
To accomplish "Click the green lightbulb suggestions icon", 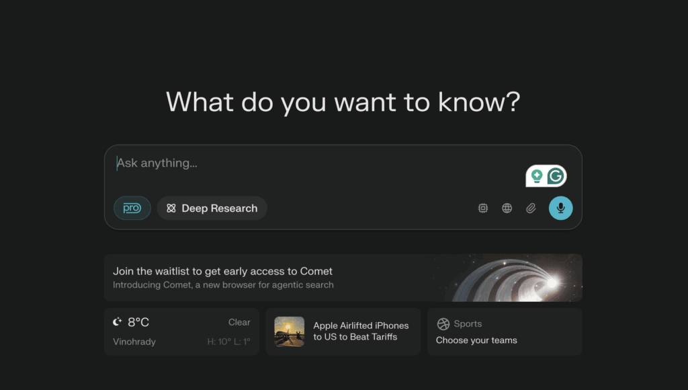I will 536,175.
